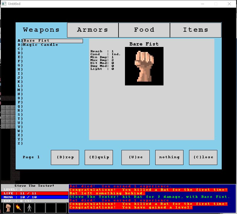Close the inventory with the (C)lose button

[x=203, y=157]
